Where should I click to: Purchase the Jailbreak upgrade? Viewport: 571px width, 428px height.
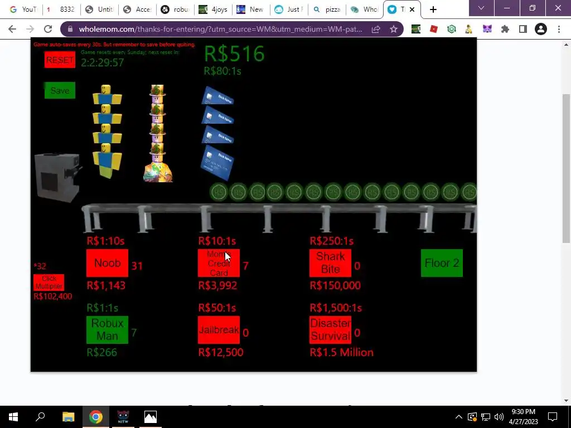point(219,330)
